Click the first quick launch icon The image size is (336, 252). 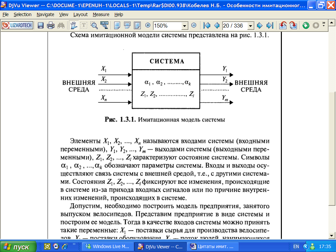(x=47, y=246)
